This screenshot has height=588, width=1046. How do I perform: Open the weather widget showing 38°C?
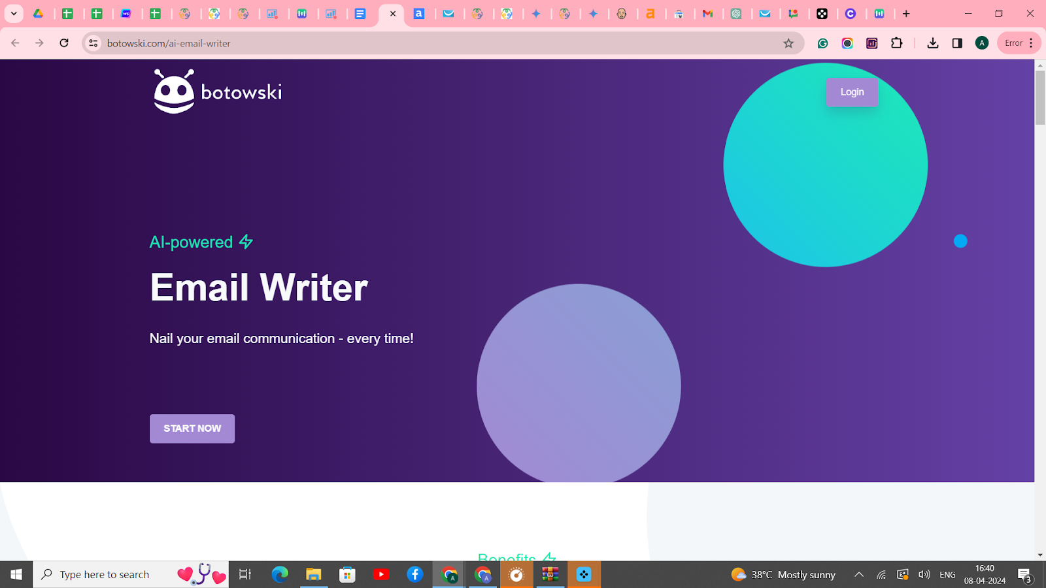tap(783, 574)
